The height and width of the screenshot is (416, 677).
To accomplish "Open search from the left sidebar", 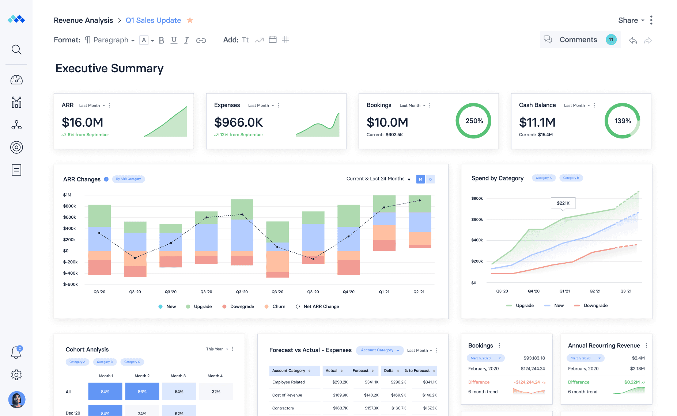I will click(16, 50).
